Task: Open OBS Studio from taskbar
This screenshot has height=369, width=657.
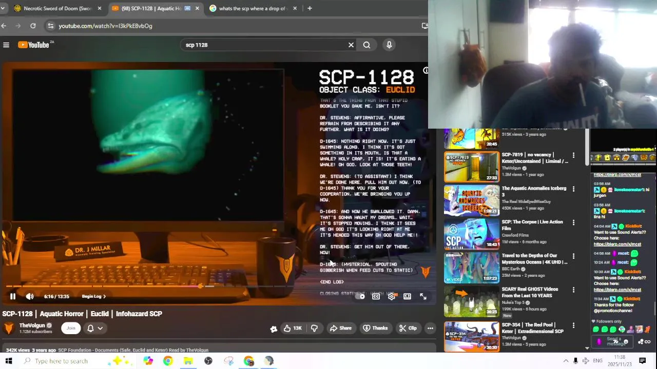Action: 208,361
